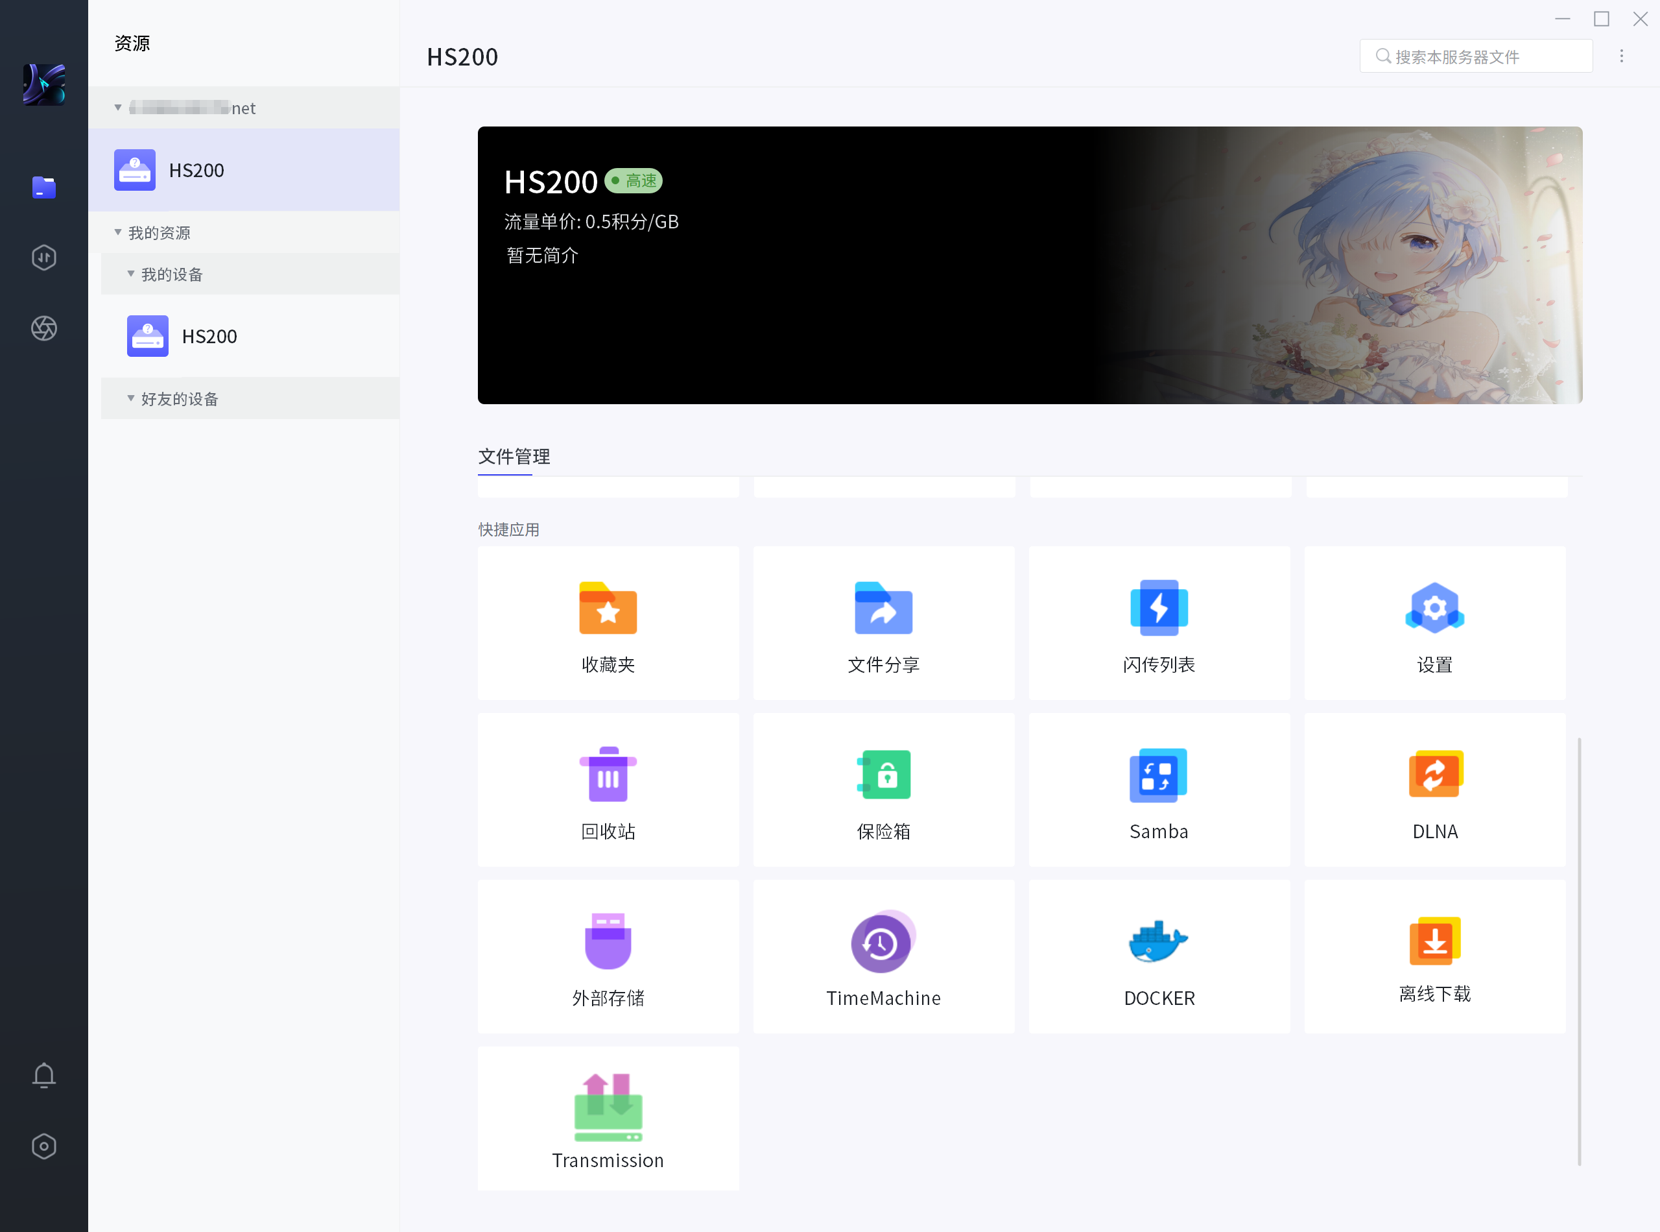Open the 回收站 recycle bin
Viewport: 1660px width, 1232px height.
[x=608, y=790]
